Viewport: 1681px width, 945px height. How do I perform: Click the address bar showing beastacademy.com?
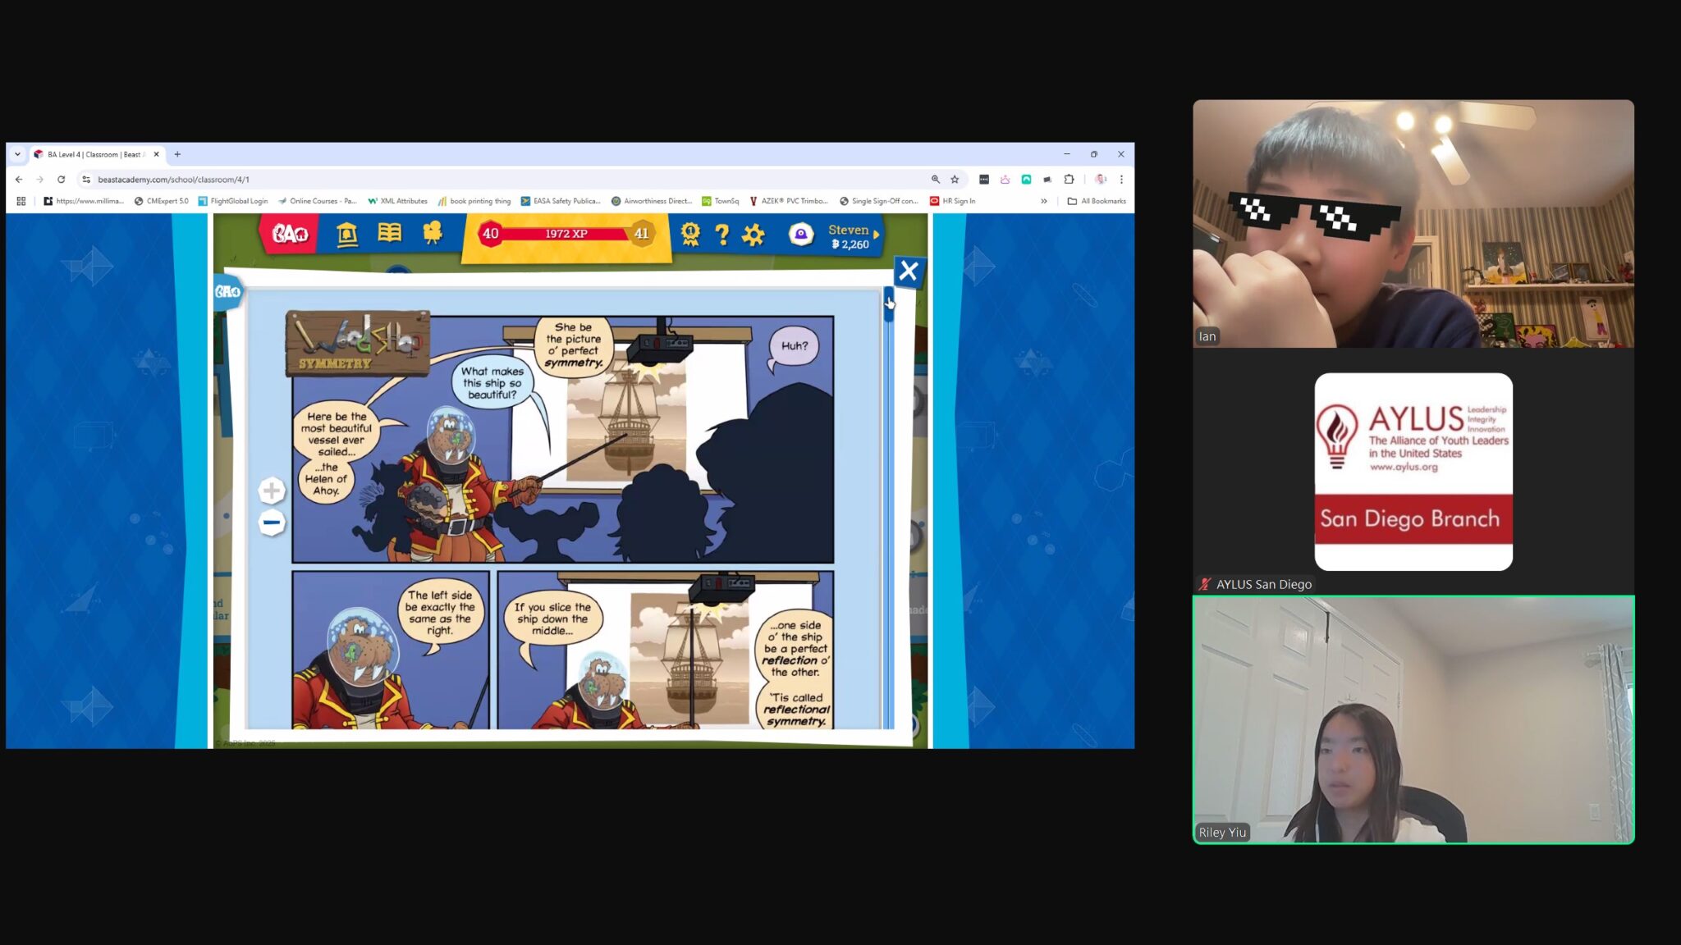pos(509,179)
